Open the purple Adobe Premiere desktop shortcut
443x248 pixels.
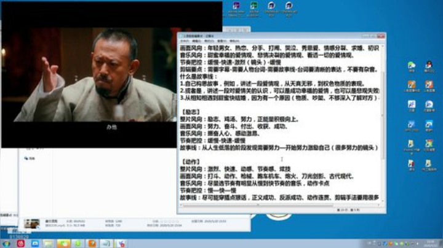pyautogui.click(x=236, y=6)
